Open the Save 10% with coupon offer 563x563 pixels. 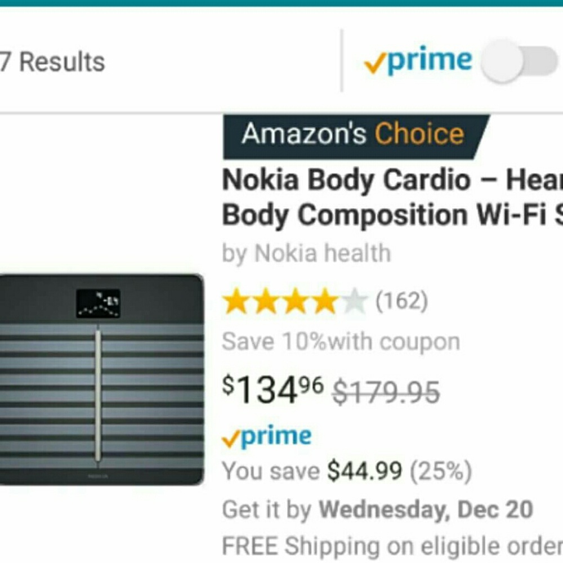click(x=341, y=340)
